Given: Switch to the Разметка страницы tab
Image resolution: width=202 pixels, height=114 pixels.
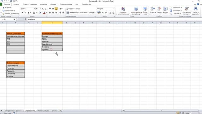Looking at the screenshot, I should 30,4.
